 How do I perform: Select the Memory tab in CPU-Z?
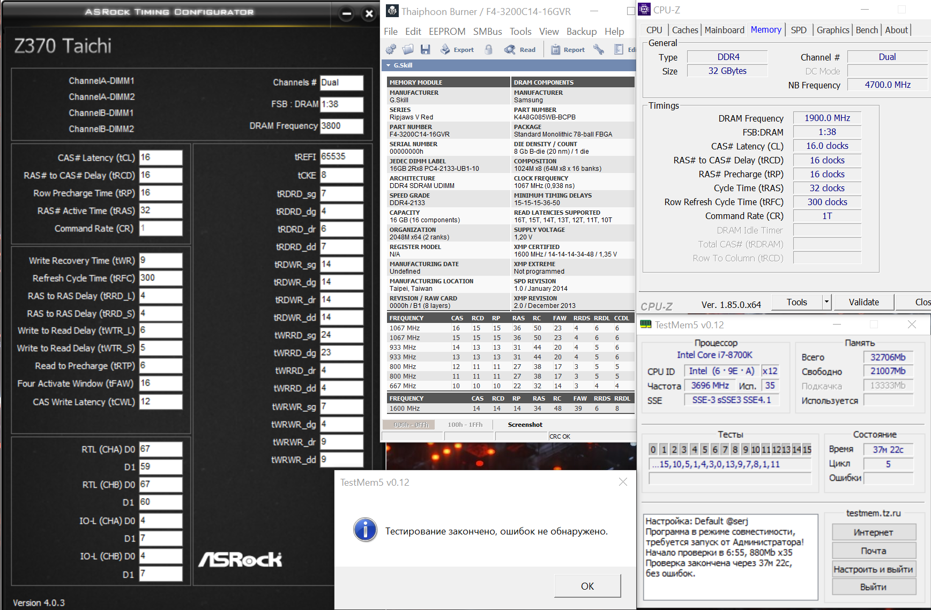[766, 30]
